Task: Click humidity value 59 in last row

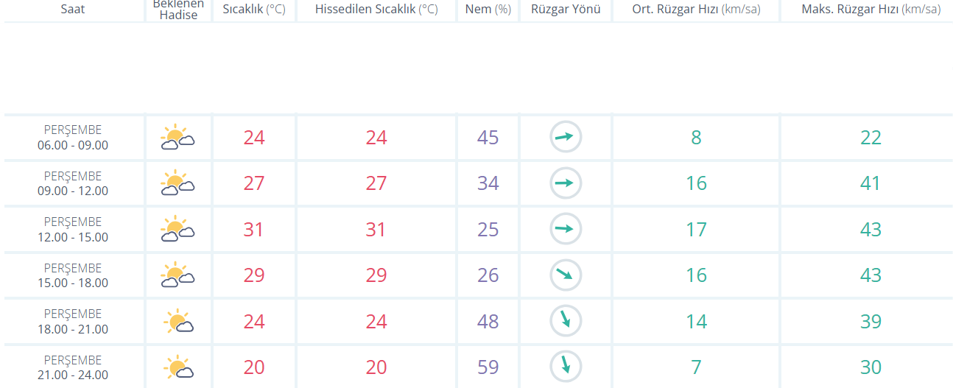Action: pyautogui.click(x=488, y=367)
